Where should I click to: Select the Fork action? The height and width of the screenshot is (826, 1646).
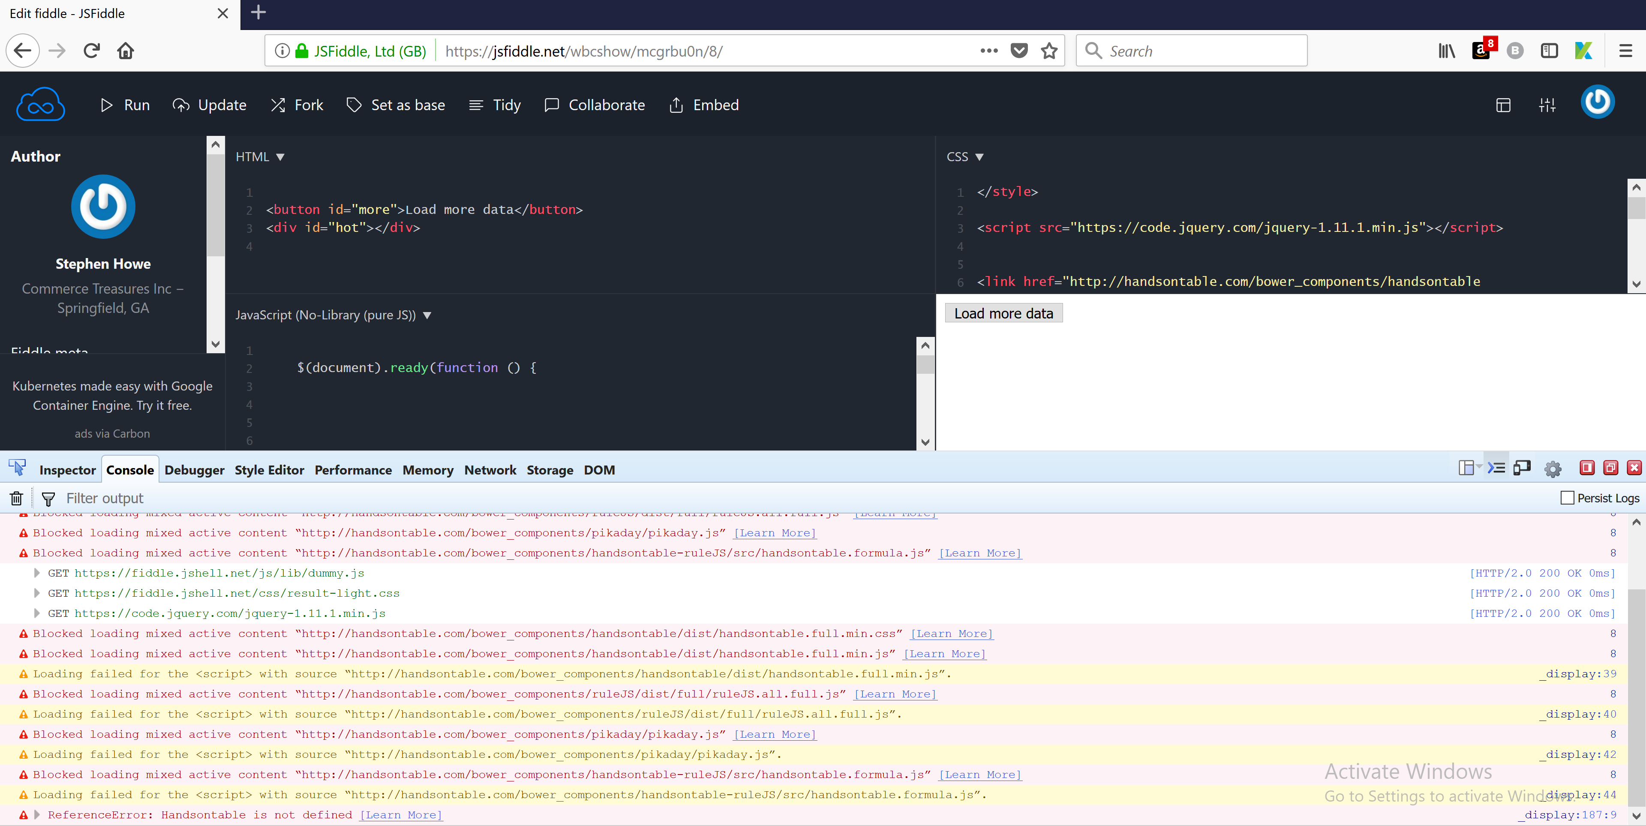pos(278,105)
